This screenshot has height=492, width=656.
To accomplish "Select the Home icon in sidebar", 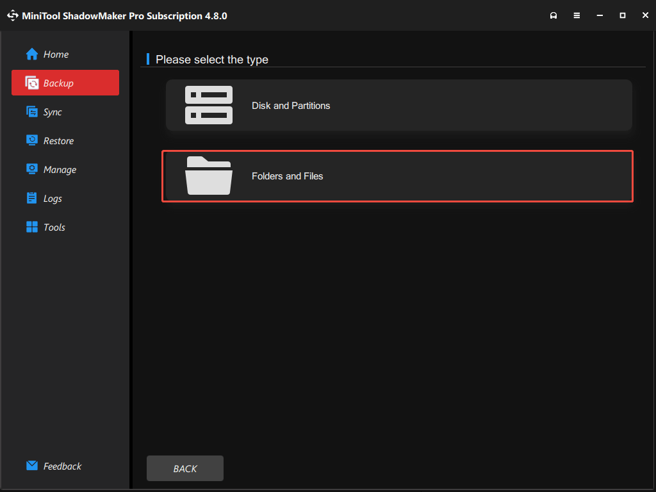I will (x=31, y=54).
